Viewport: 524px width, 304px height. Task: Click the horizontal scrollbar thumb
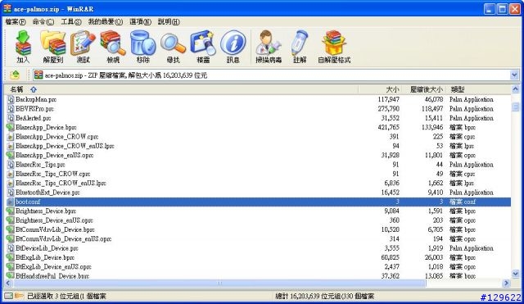220,284
